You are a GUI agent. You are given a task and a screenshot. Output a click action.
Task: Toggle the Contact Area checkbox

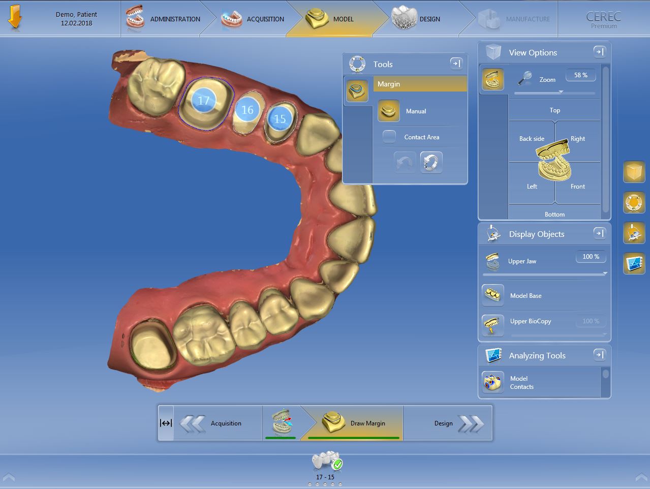389,137
